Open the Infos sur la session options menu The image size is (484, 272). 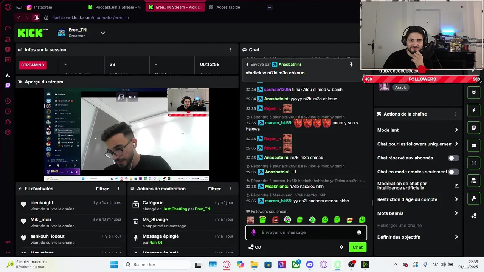pyautogui.click(x=231, y=50)
